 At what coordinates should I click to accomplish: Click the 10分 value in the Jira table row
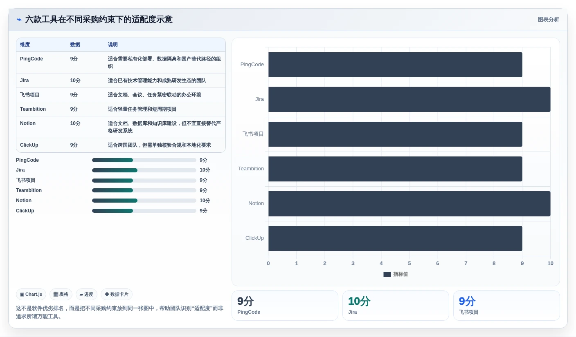click(75, 80)
